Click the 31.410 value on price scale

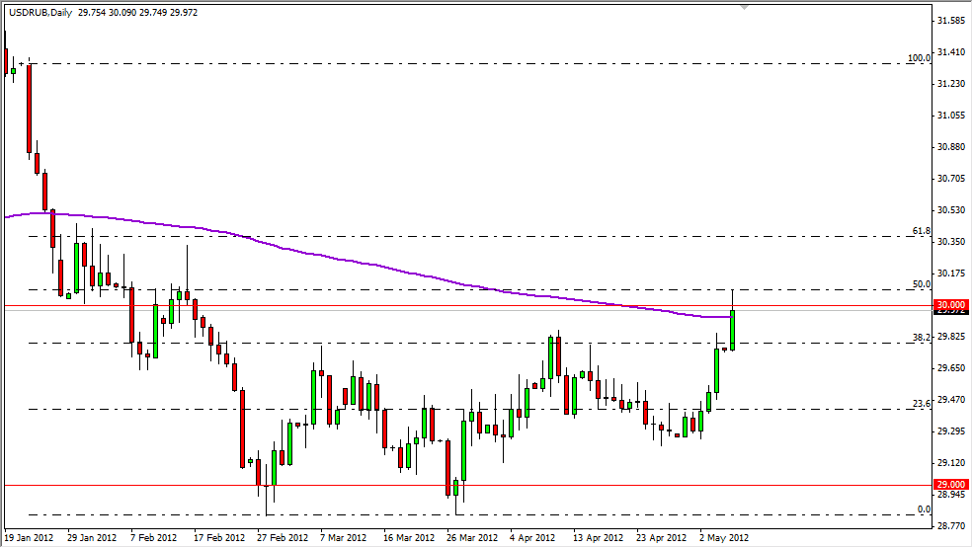point(951,52)
